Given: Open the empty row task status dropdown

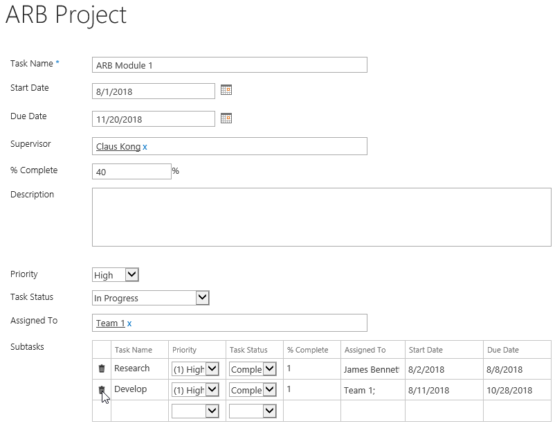Looking at the screenshot, I should (x=253, y=411).
